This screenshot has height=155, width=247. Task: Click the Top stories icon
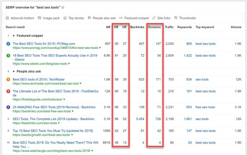65,18
